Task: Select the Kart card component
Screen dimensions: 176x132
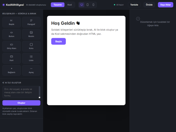Action: [11, 58]
